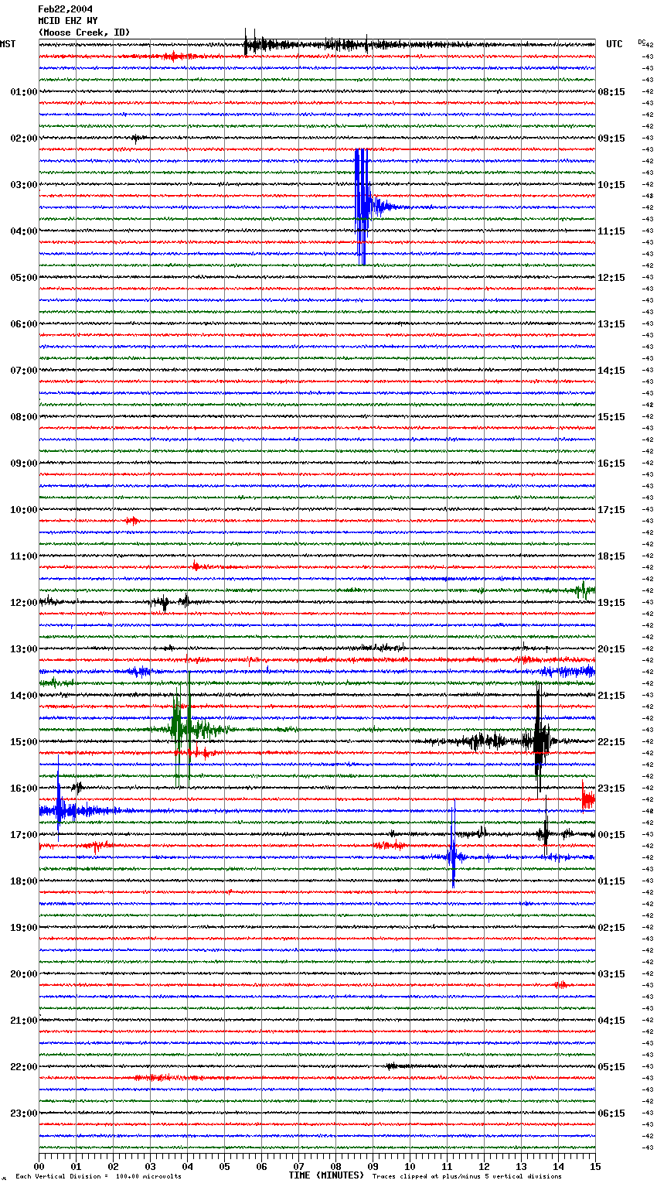Click the 13:15 UTC time label
657x1187 pixels.
pos(611,324)
